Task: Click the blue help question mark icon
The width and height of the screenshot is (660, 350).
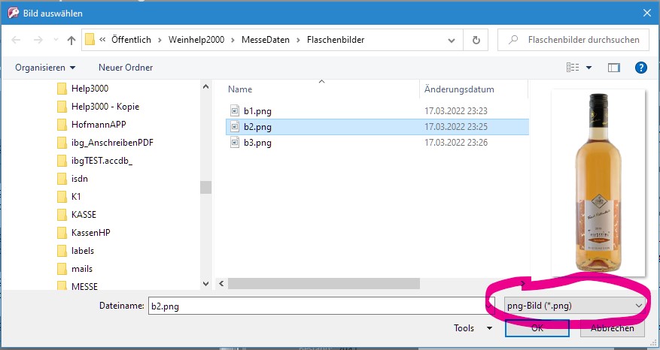Action: click(641, 68)
